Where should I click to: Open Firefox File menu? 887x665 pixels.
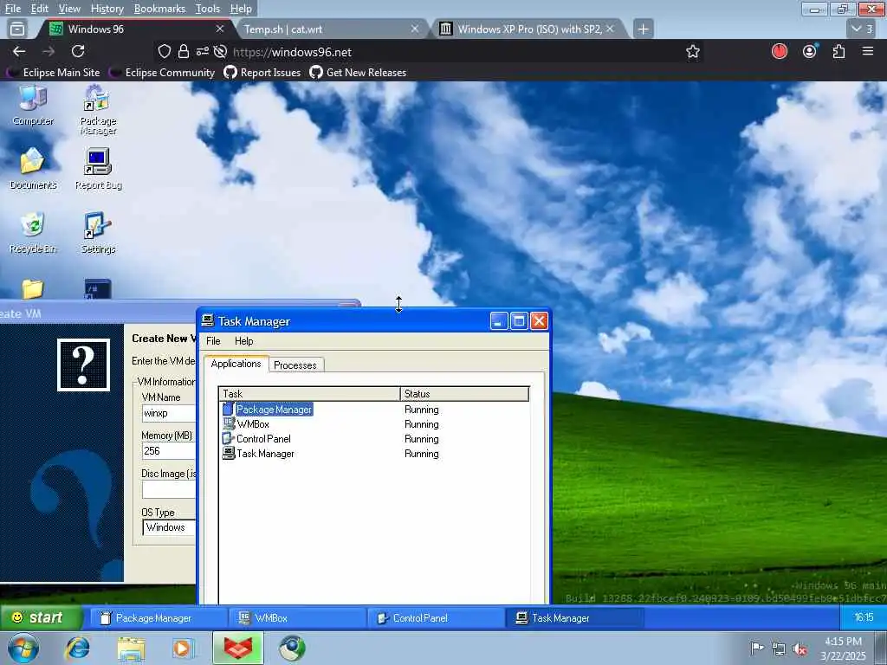tap(12, 9)
